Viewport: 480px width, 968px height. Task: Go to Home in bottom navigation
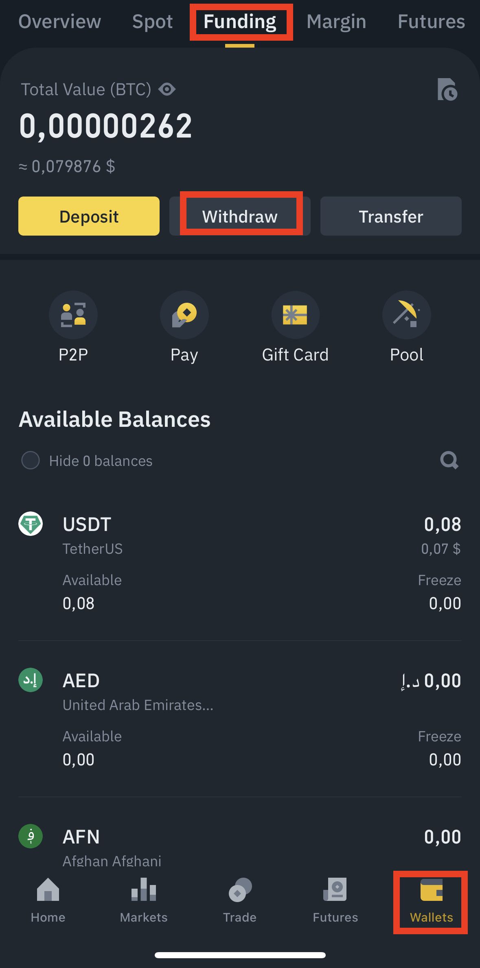48,900
